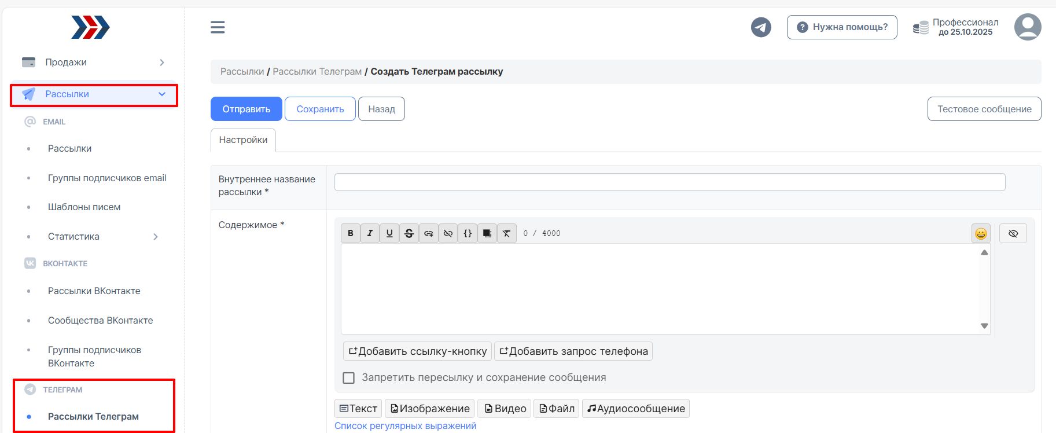Toggle bold formatting in editor toolbar
The image size is (1056, 433).
pyautogui.click(x=350, y=233)
